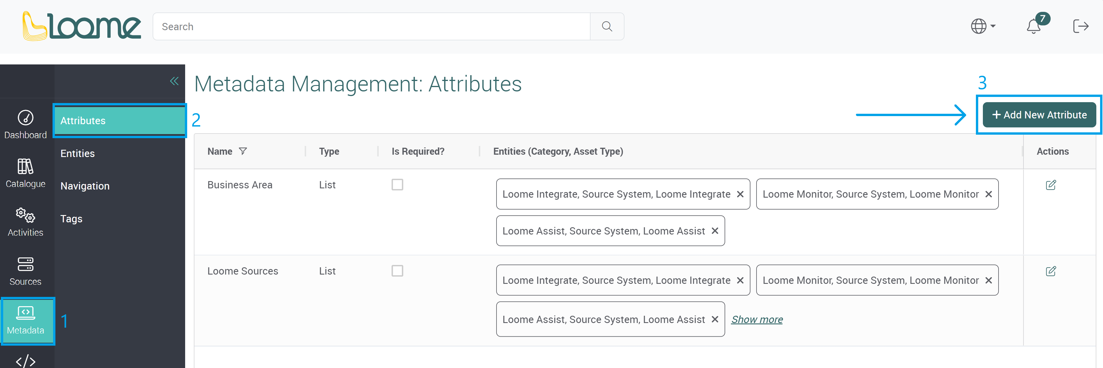Remove Loome Monitor entity from Business Area
This screenshot has width=1103, height=368.
coord(988,194)
